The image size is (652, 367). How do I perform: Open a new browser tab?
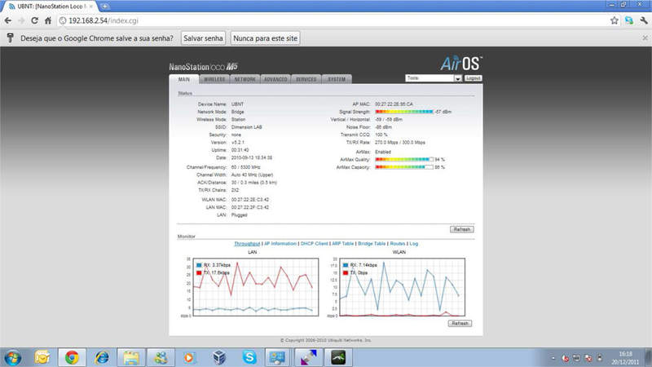105,7
